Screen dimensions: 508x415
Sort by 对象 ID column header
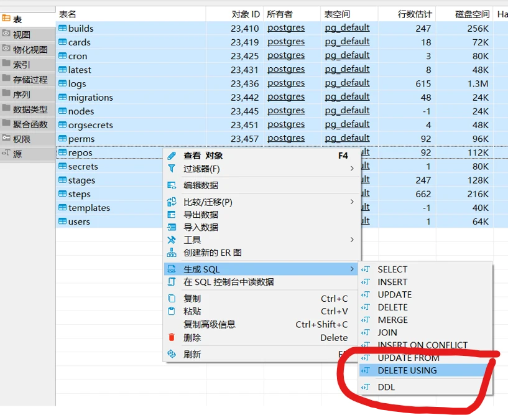coord(234,14)
